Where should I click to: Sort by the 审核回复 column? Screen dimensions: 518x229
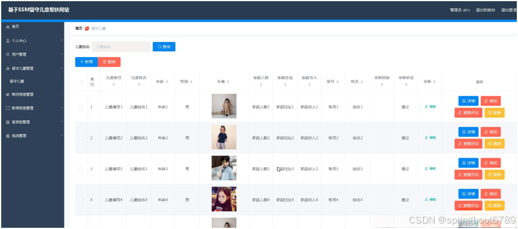[382, 85]
